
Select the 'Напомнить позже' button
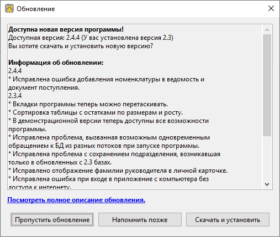[x=140, y=220]
